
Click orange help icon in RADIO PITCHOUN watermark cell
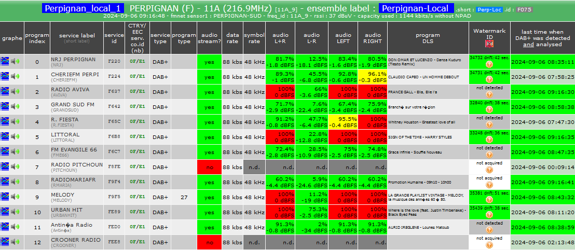(489, 170)
